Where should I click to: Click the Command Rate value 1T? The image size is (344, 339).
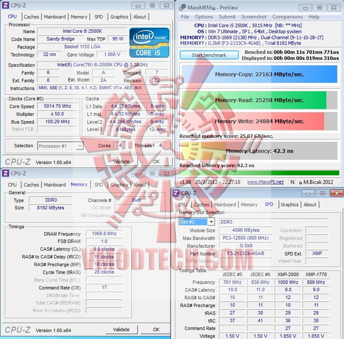[104, 287]
